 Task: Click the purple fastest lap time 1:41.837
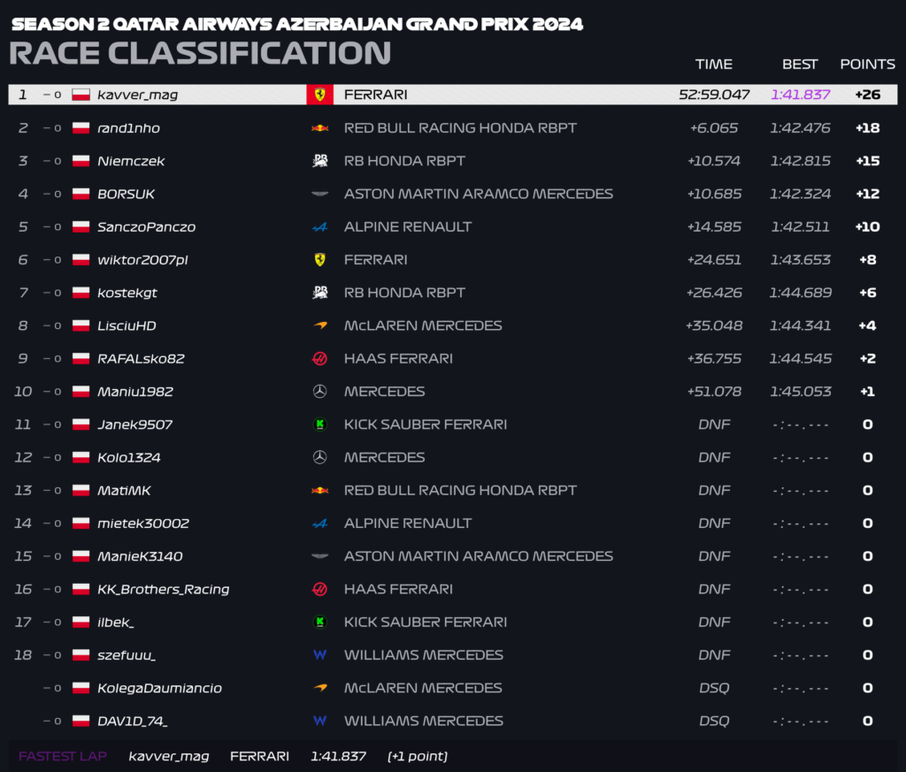[800, 95]
